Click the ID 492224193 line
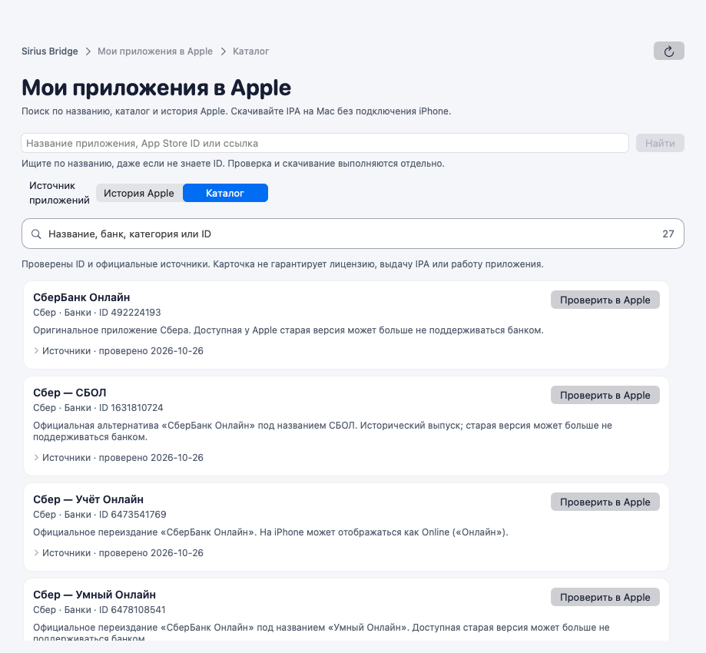This screenshot has width=706, height=653. 97,313
